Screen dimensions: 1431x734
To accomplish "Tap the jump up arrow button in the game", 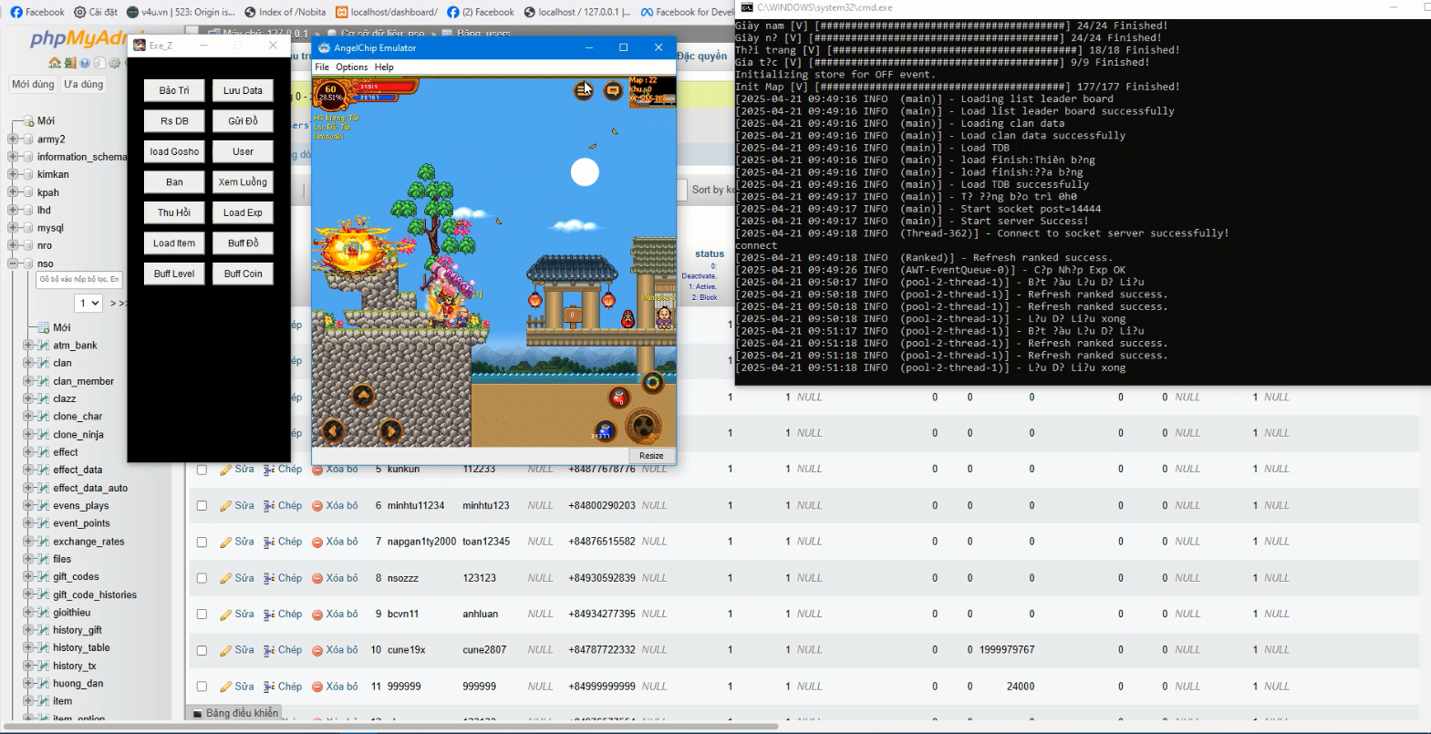I will coord(363,395).
